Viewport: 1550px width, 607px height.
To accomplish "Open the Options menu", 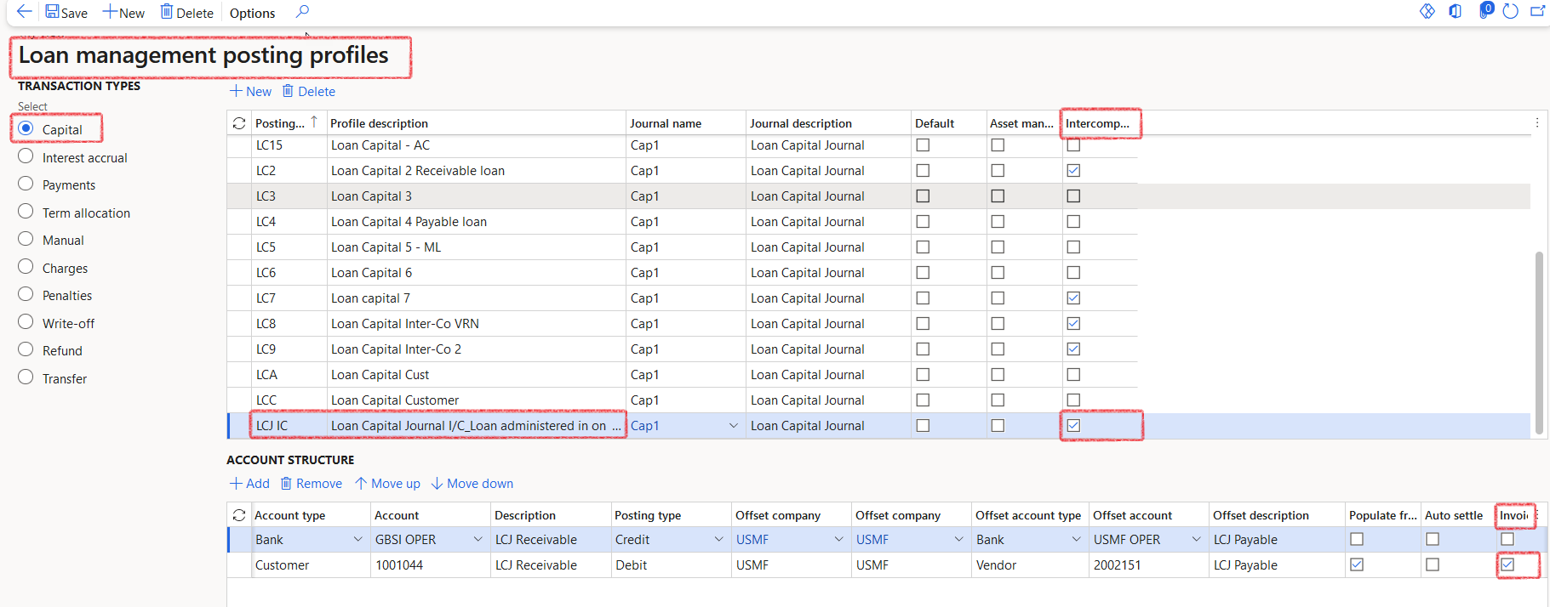I will [252, 13].
